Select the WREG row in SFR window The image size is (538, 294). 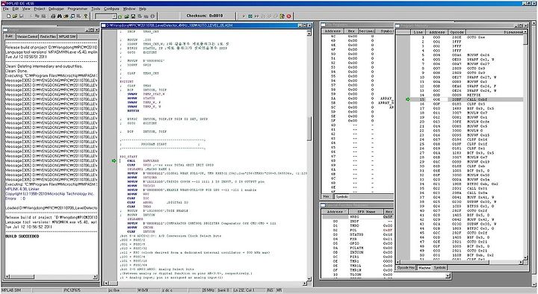point(357,217)
